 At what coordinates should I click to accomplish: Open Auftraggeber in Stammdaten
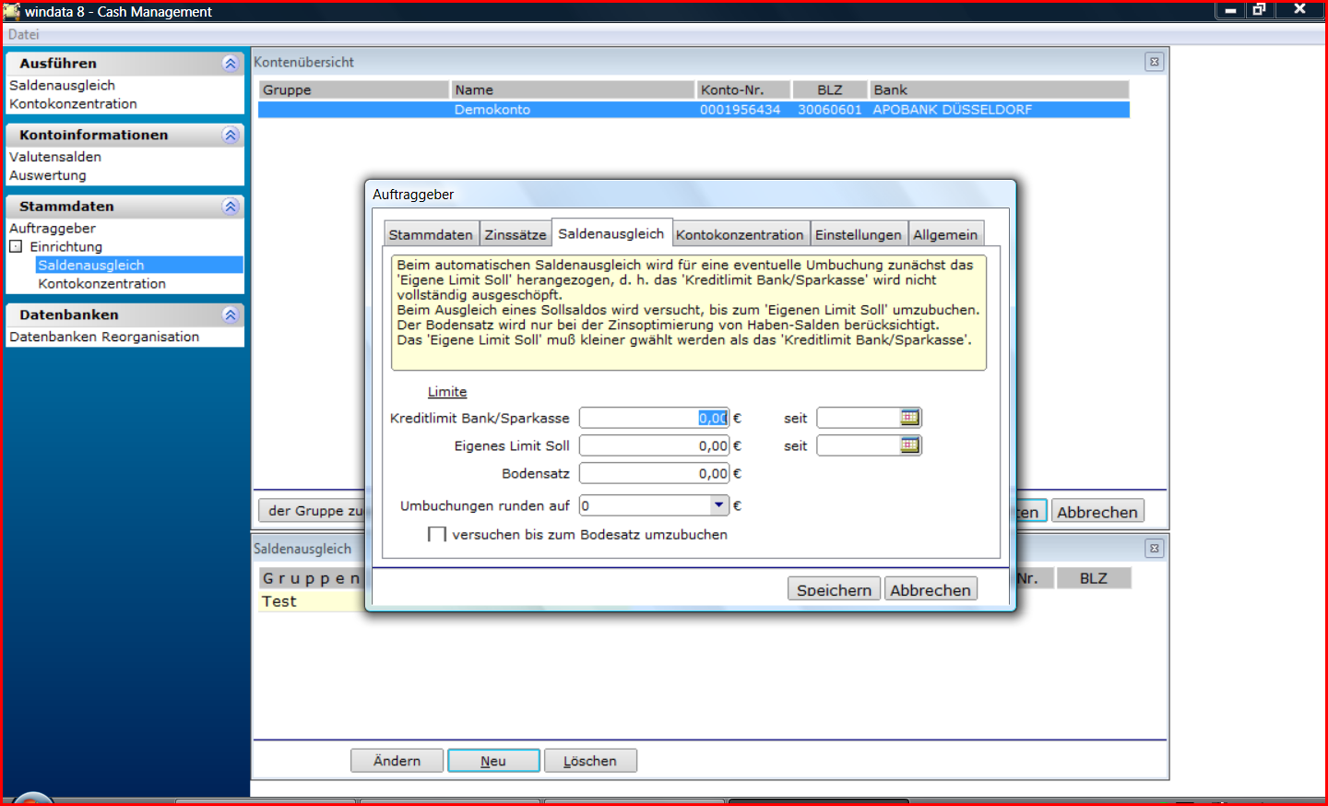point(53,228)
